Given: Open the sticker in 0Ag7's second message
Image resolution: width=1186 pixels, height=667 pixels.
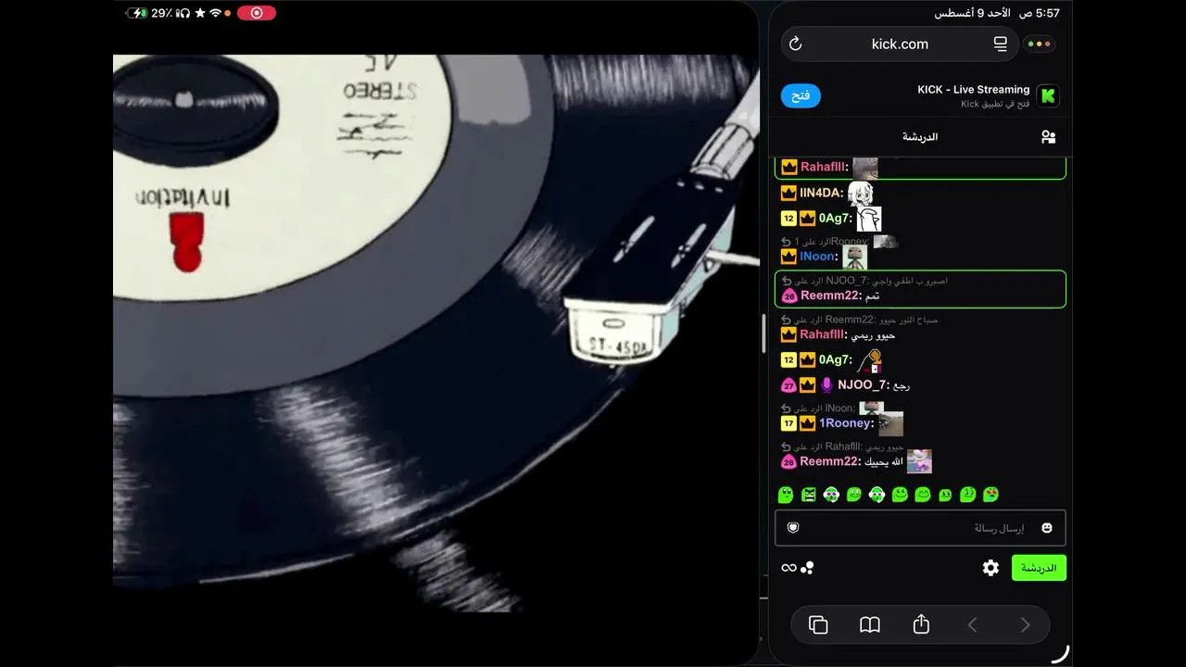Looking at the screenshot, I should [x=869, y=359].
